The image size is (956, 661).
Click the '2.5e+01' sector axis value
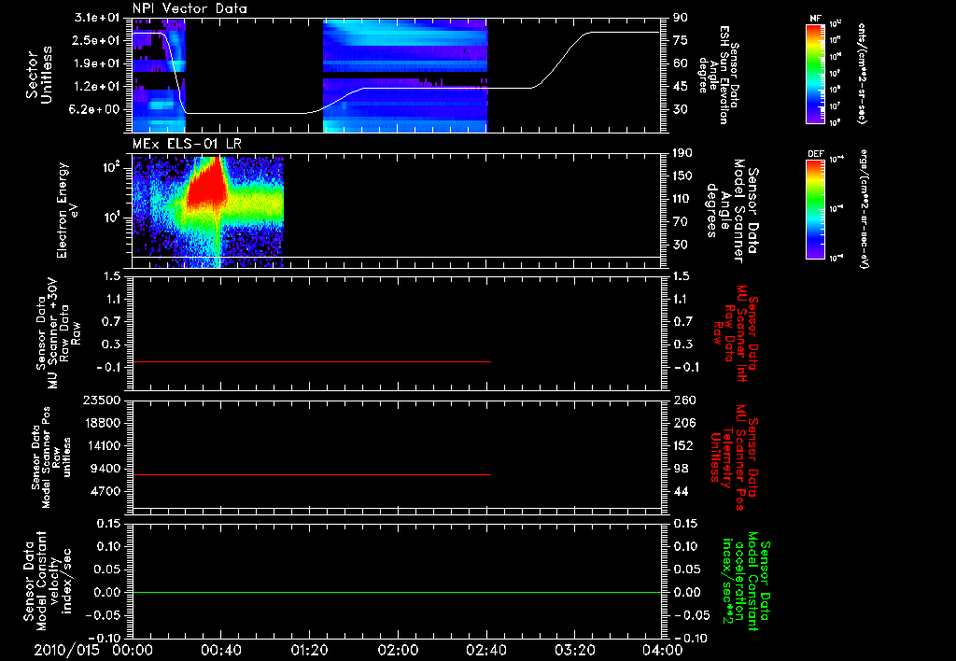pyautogui.click(x=97, y=40)
